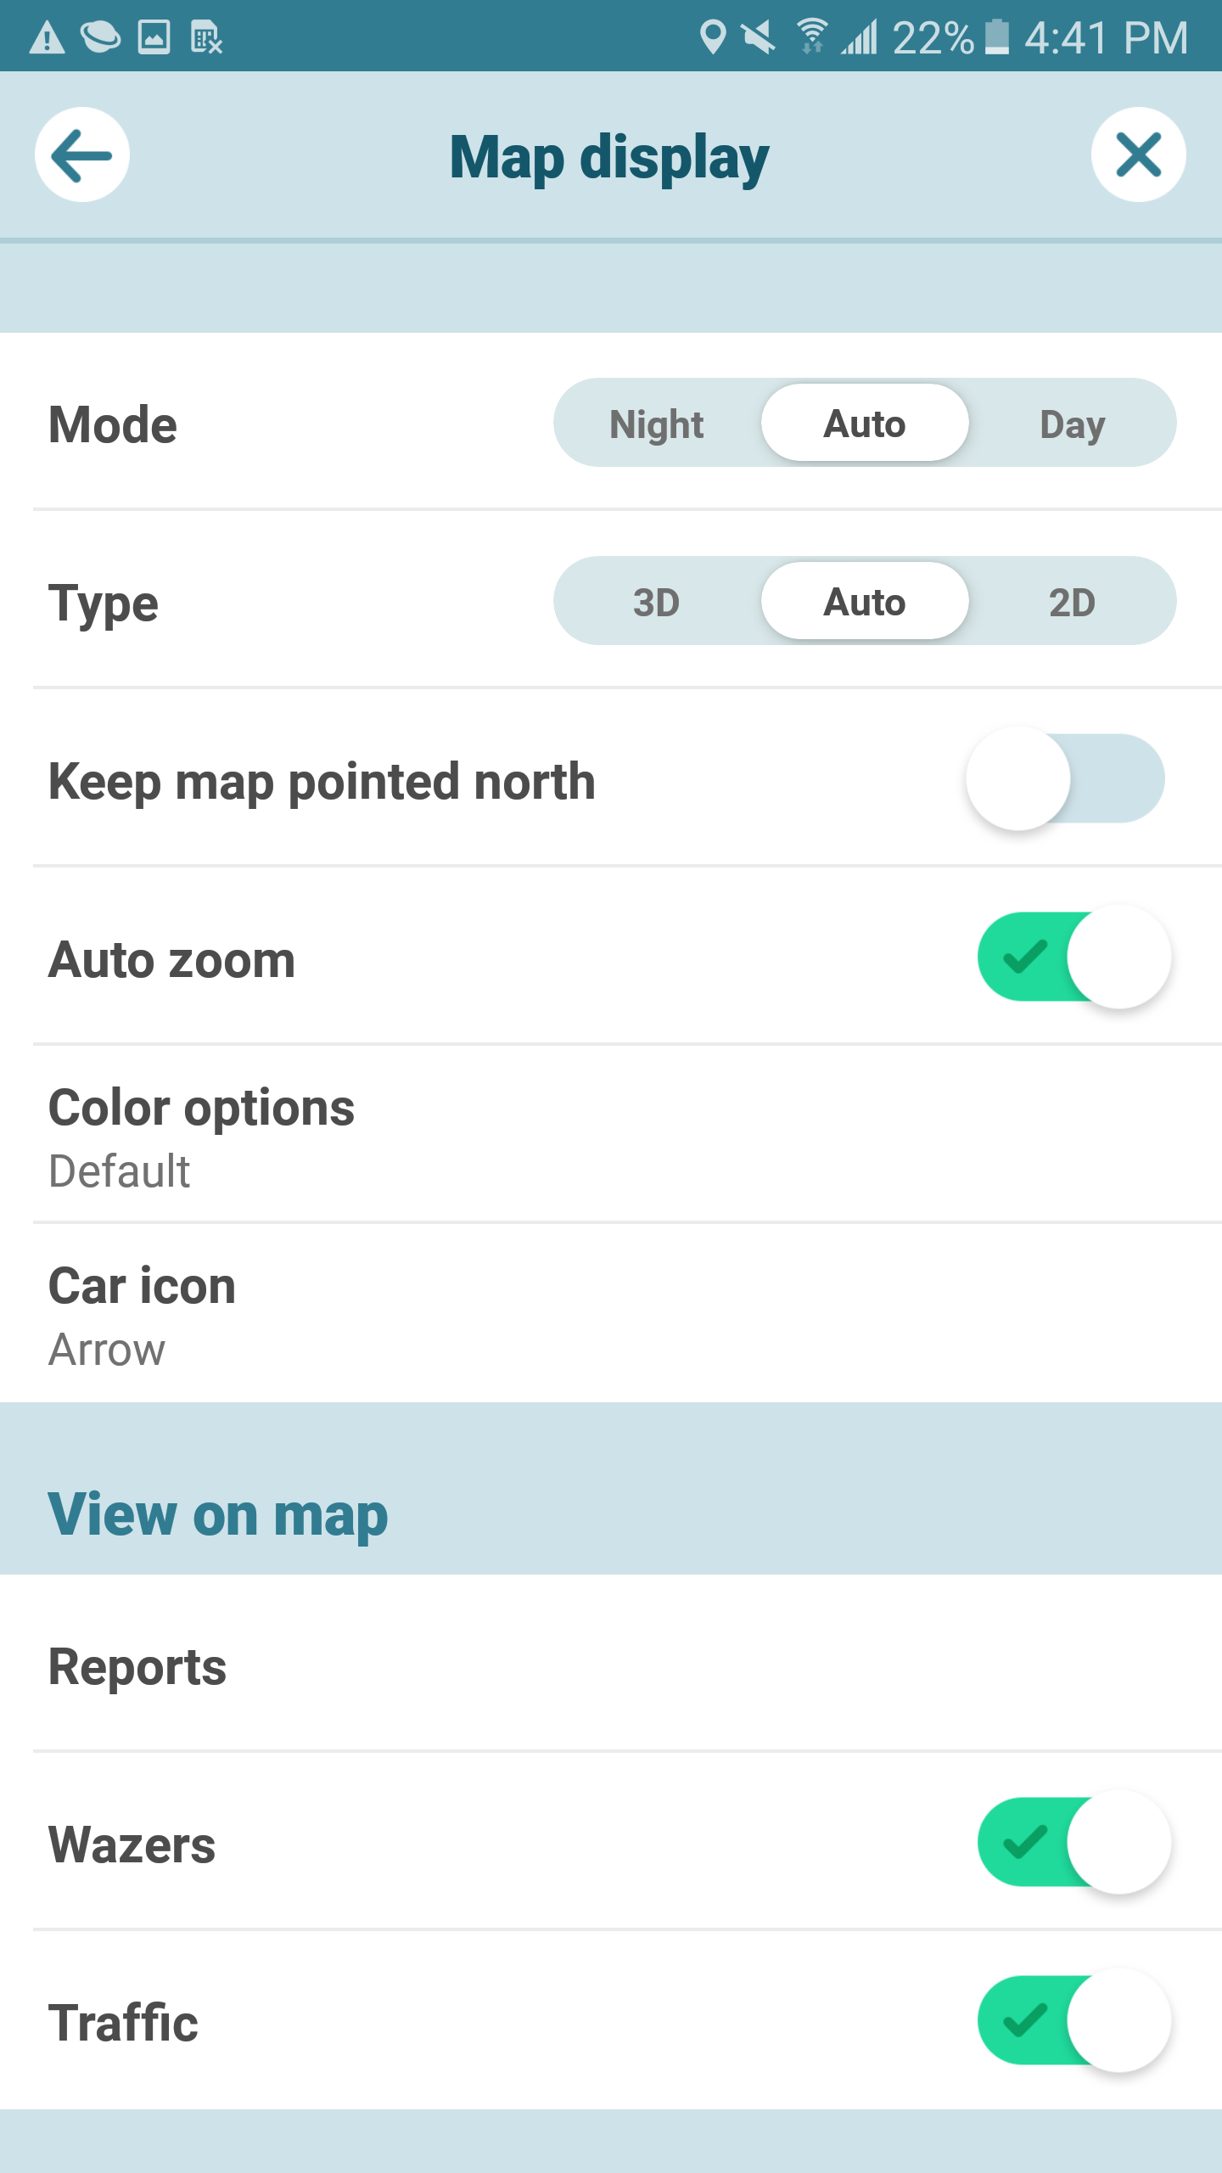Tap the muted sound status icon

click(758, 37)
